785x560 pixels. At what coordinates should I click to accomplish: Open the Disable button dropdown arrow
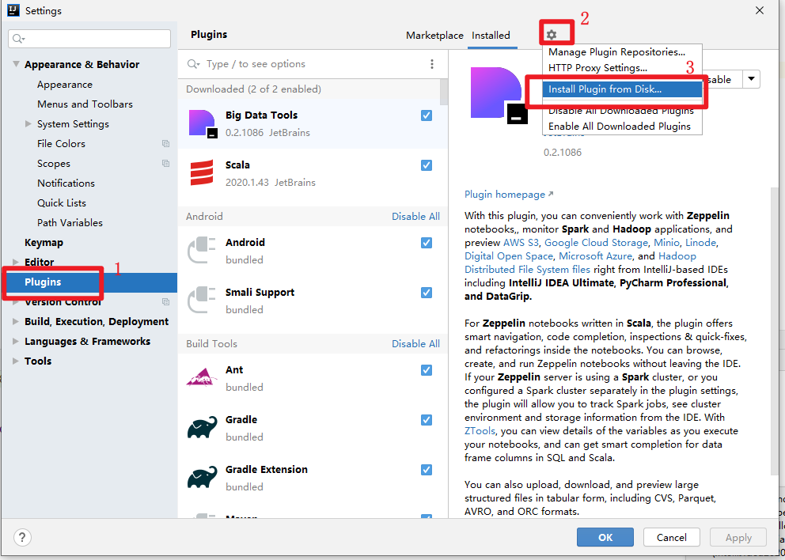[752, 79]
